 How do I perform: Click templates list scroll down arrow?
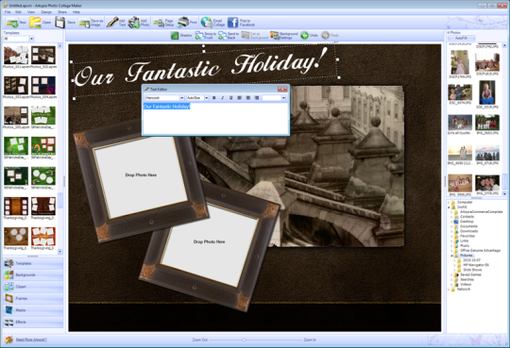click(59, 252)
